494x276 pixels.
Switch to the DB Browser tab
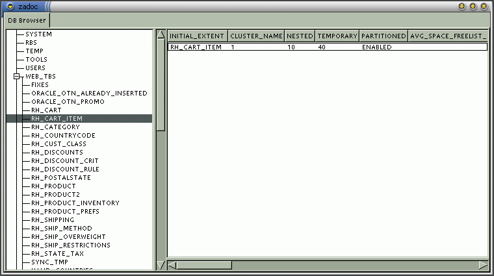pyautogui.click(x=27, y=20)
